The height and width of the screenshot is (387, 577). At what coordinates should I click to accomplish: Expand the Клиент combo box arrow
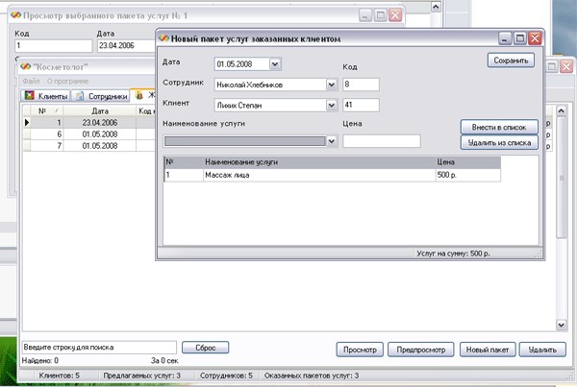[331, 106]
